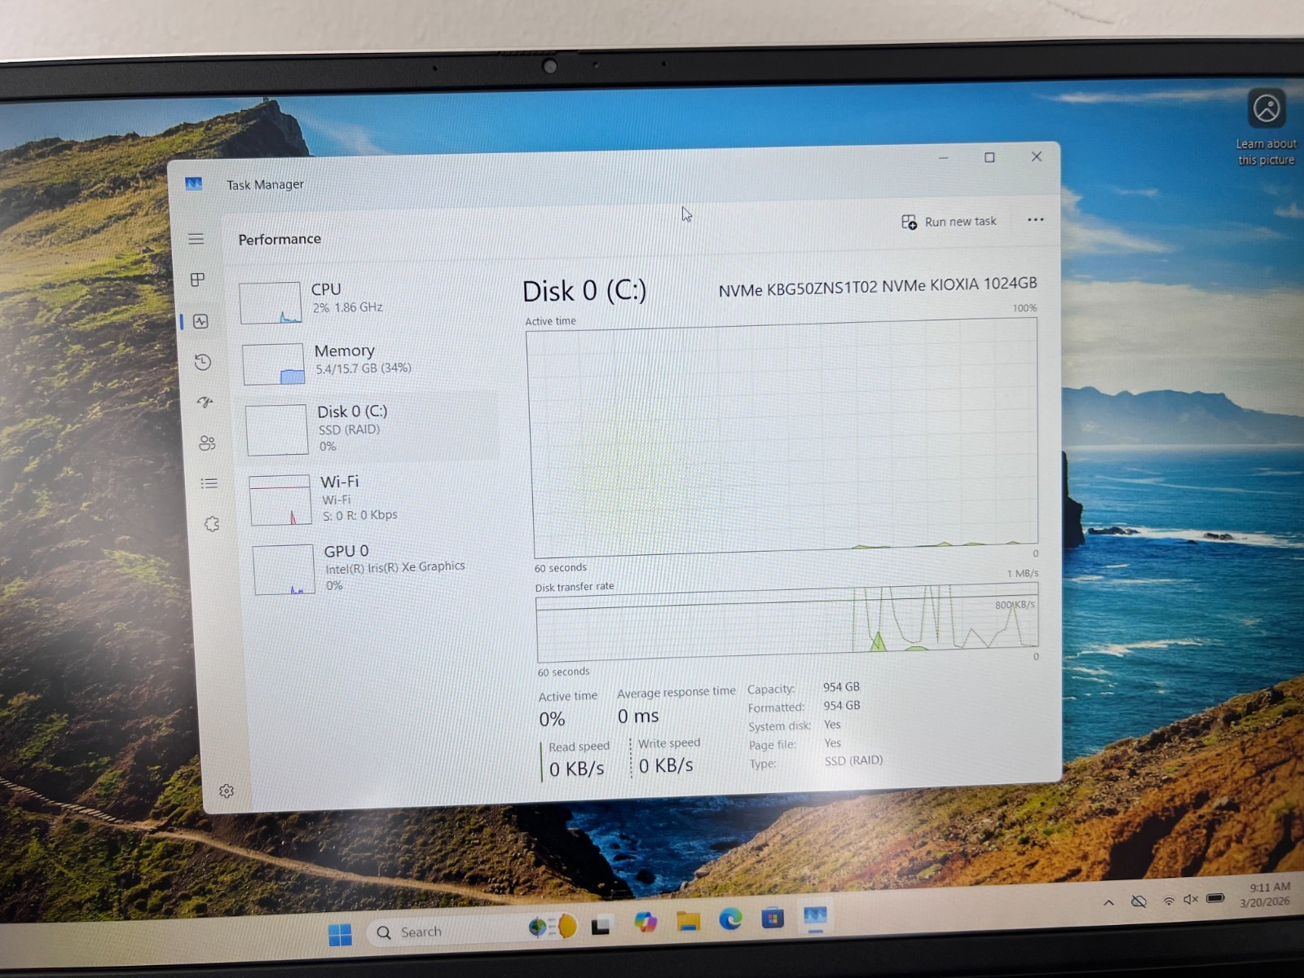Go to the Processes page icon

coord(198,280)
